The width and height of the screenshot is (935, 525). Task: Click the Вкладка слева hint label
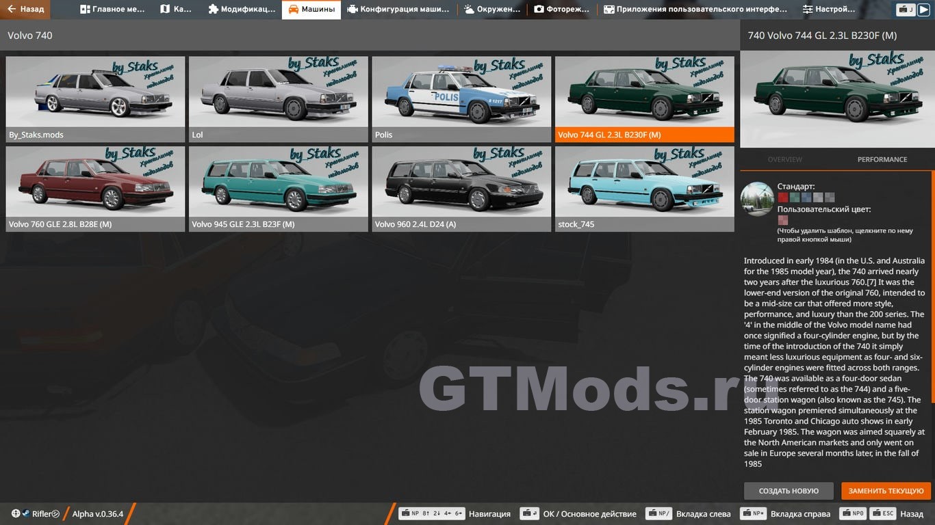[703, 514]
